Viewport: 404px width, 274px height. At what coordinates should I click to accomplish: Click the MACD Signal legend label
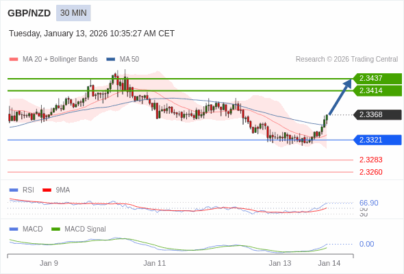click(86, 229)
